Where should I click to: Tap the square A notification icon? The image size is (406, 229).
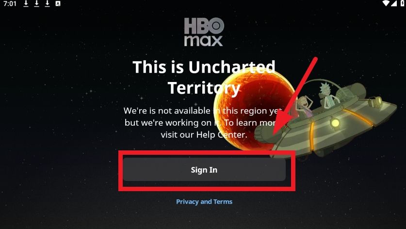coord(58,3)
